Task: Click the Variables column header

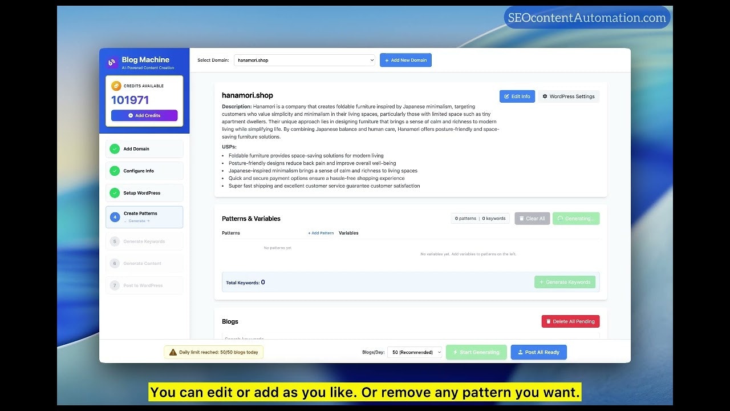Action: 348,233
